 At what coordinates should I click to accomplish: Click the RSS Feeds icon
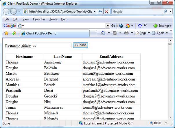(x=115, y=33)
